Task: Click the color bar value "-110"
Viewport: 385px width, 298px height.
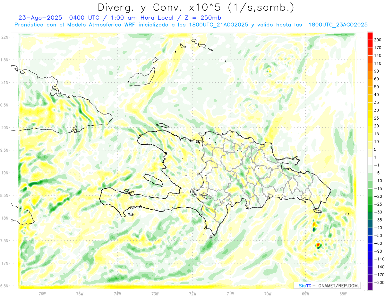Action: [379, 259]
